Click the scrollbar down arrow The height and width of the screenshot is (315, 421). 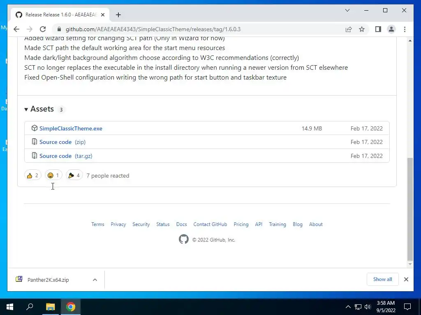click(x=410, y=264)
